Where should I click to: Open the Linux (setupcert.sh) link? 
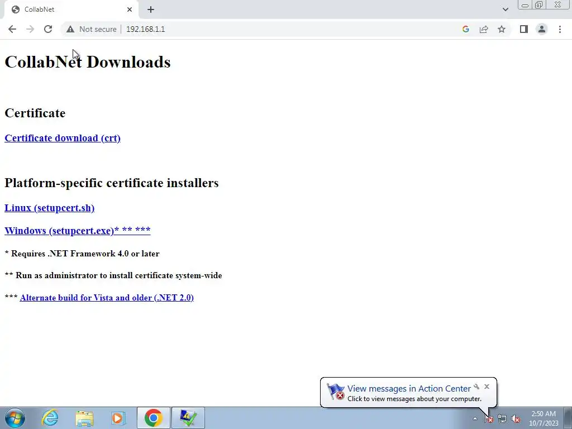49,208
